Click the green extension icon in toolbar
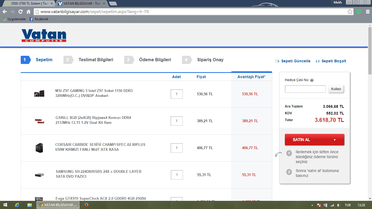The image size is (372, 209). click(359, 12)
